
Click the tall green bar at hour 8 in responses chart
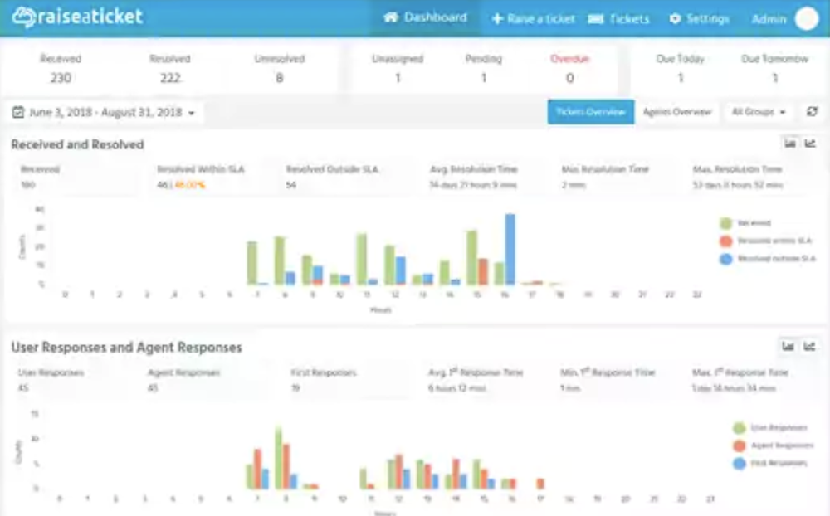pos(278,458)
